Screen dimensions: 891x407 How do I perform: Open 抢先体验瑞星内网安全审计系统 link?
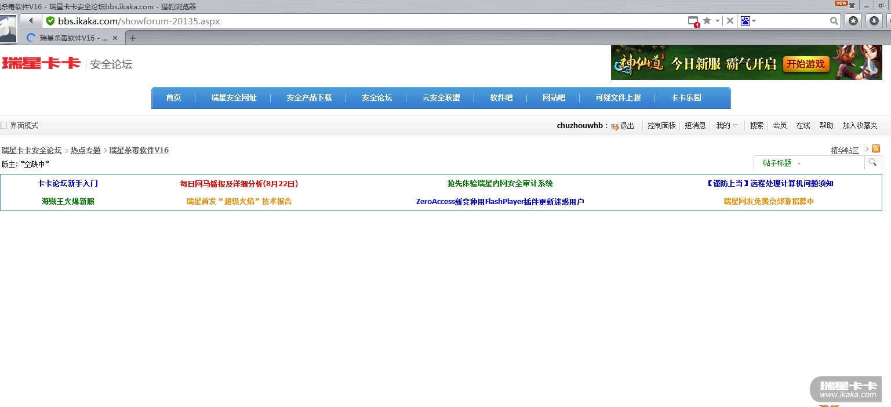(x=500, y=183)
